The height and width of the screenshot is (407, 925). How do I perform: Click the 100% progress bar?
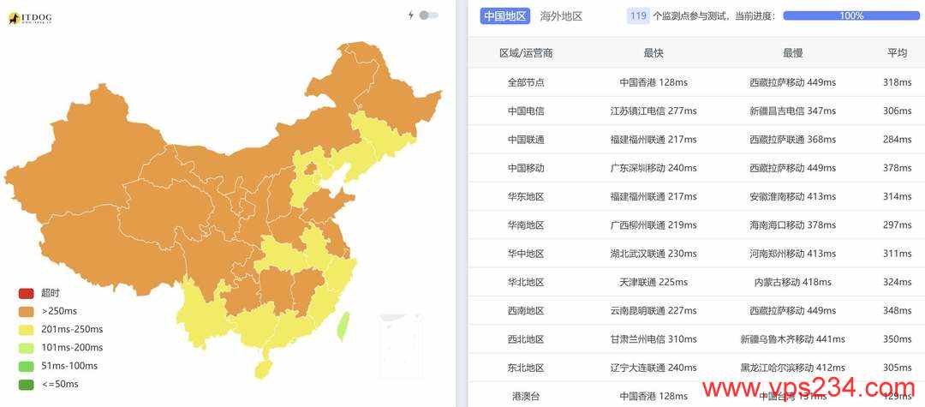(851, 16)
